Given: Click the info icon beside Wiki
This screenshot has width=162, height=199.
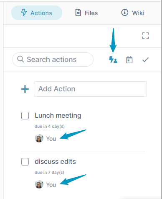Looking at the screenshot, I should [x=124, y=13].
